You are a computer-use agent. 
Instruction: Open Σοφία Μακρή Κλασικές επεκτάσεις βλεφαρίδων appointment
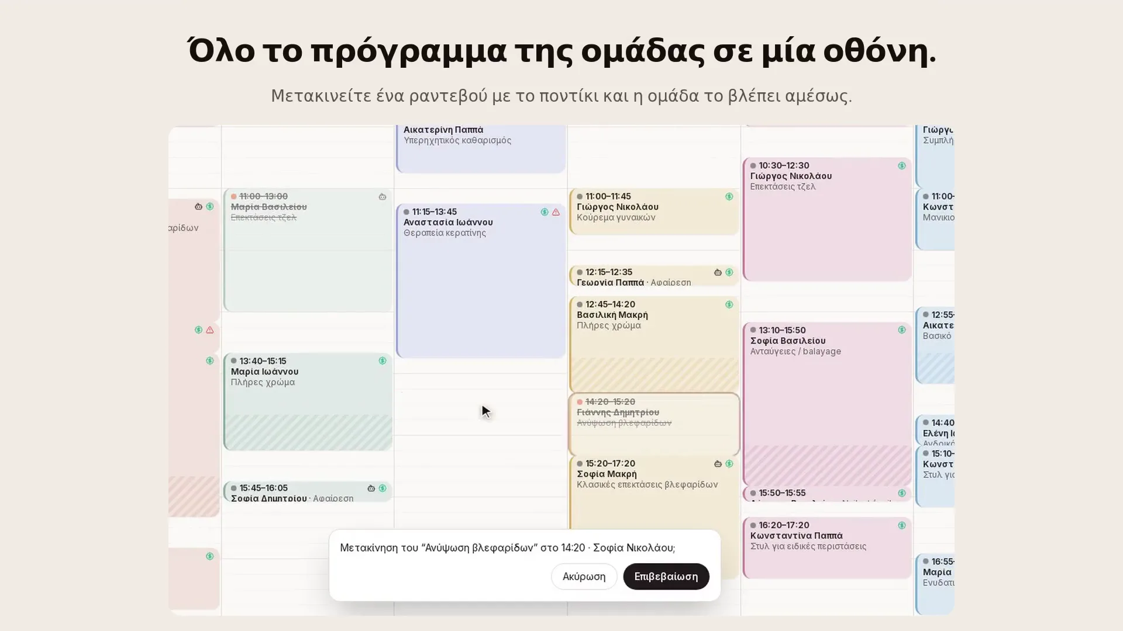point(654,516)
